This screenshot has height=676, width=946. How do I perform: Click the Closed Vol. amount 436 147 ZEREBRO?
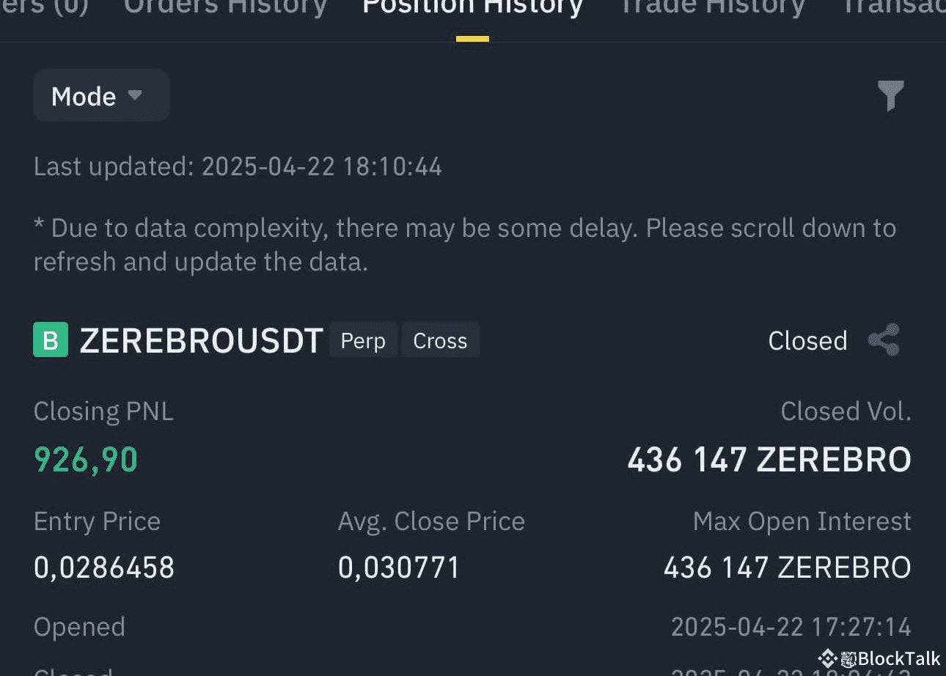coord(769,460)
